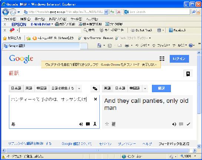This screenshot has height=160, width=202.
Task: Click the blue help question icon
Action: click(x=191, y=45)
